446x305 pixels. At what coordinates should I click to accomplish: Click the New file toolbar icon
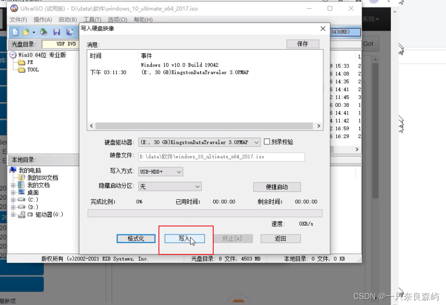[x=16, y=32]
